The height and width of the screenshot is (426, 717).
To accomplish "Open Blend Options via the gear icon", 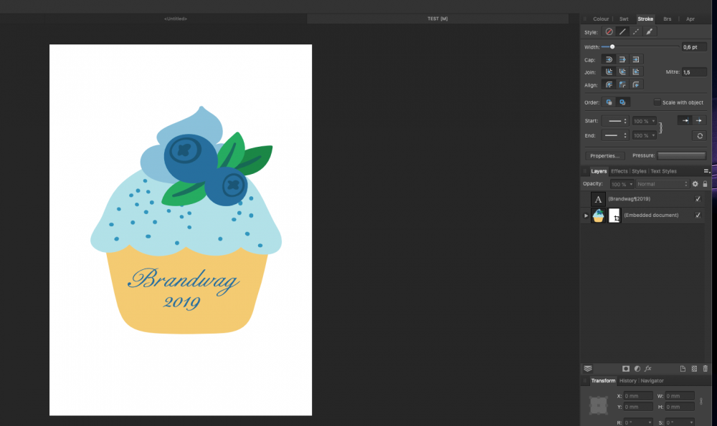I will click(x=695, y=184).
